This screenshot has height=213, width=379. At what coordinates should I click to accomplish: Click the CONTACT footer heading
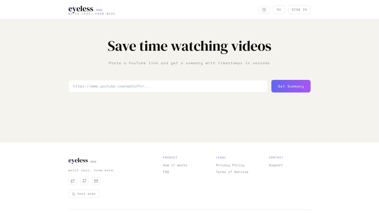pos(276,158)
